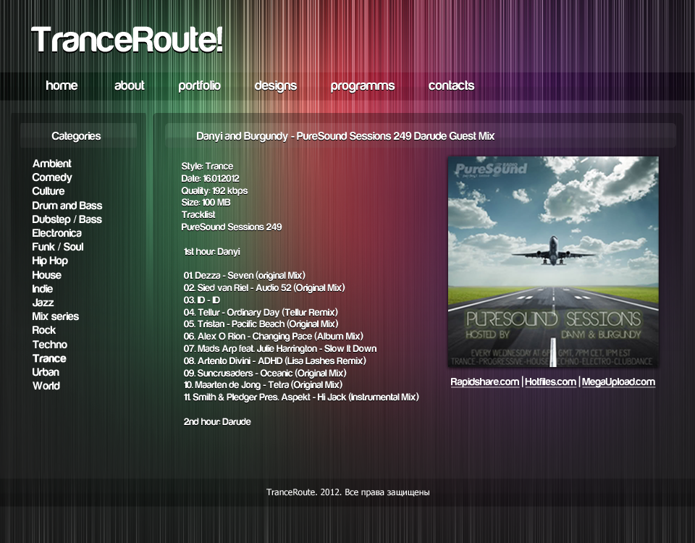Go to the about page

[130, 85]
